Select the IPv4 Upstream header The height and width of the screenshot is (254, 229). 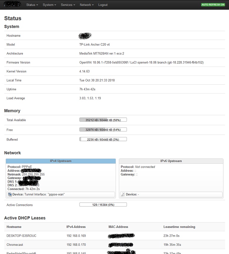point(61,161)
